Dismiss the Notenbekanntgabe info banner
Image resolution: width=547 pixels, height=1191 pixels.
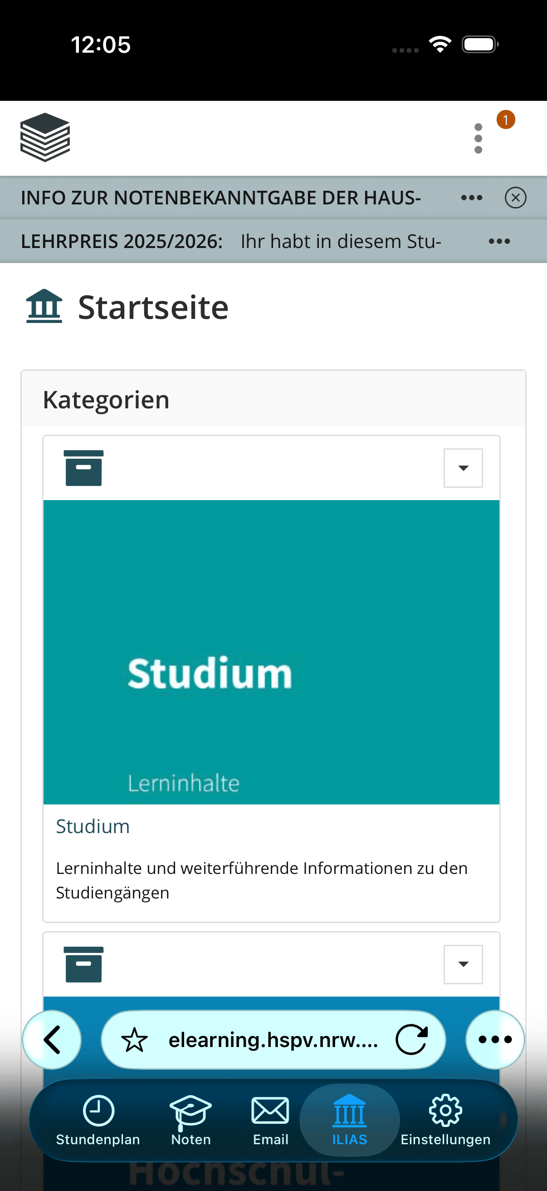[515, 198]
